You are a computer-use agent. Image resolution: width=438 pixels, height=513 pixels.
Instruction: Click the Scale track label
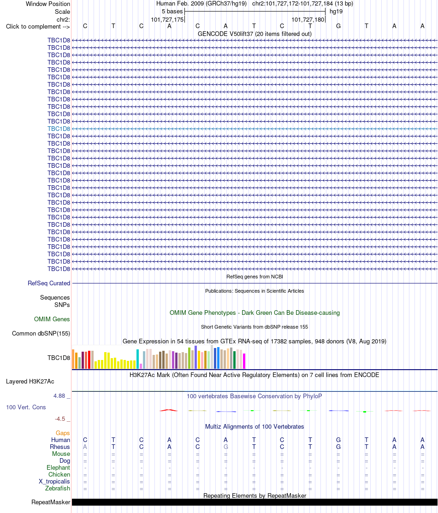pyautogui.click(x=62, y=12)
